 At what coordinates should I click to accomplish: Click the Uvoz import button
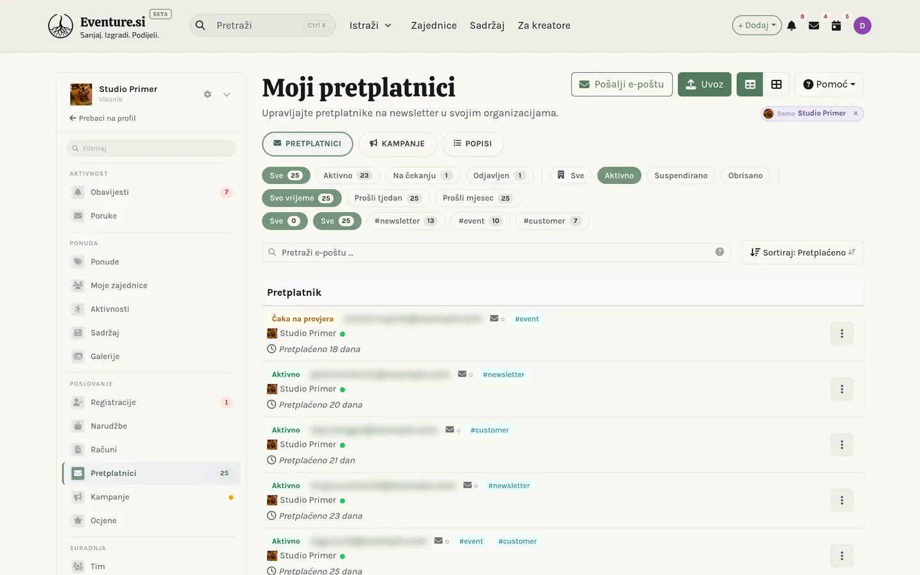(x=705, y=84)
